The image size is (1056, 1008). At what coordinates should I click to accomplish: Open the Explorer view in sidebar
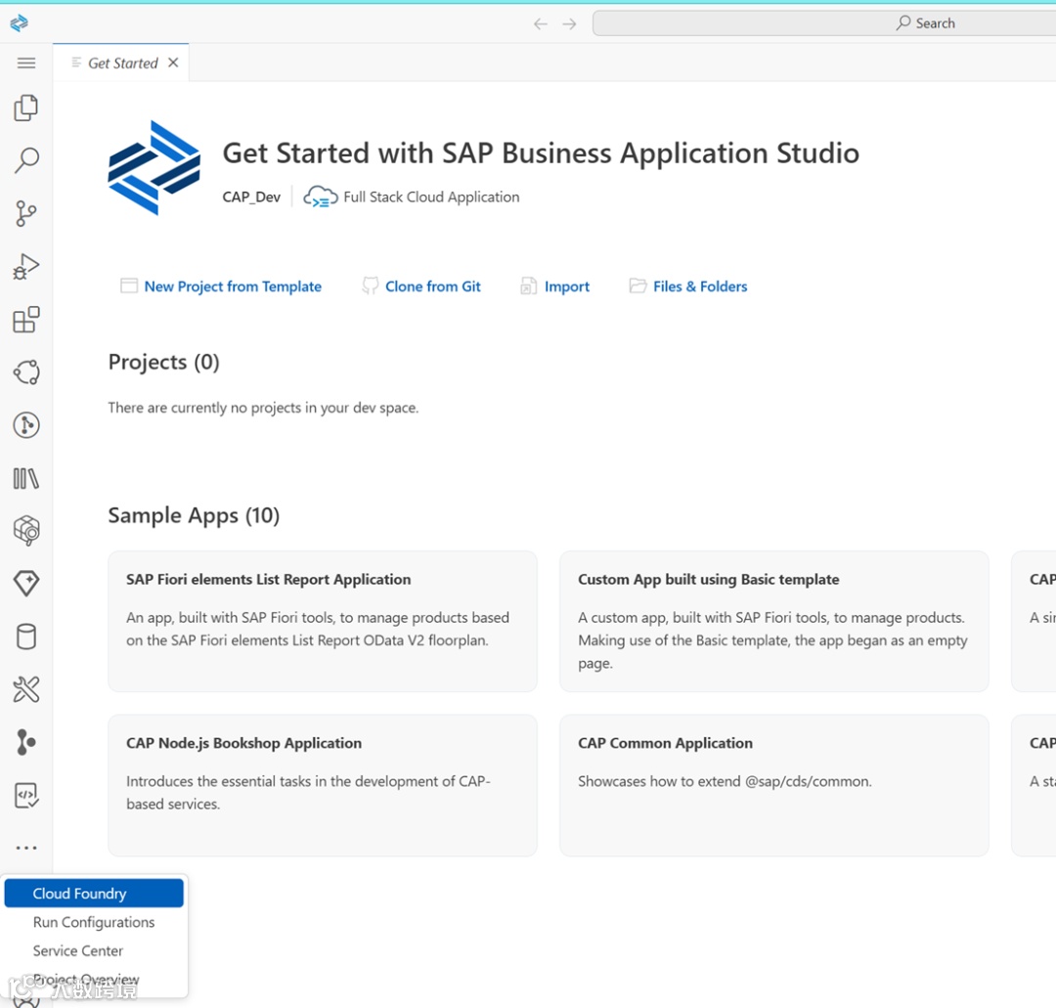(x=26, y=108)
